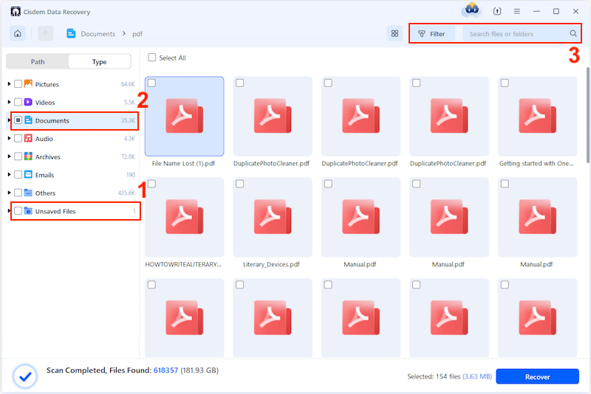This screenshot has width=591, height=394.
Task: Select the Archives tree row label
Action: pos(47,157)
